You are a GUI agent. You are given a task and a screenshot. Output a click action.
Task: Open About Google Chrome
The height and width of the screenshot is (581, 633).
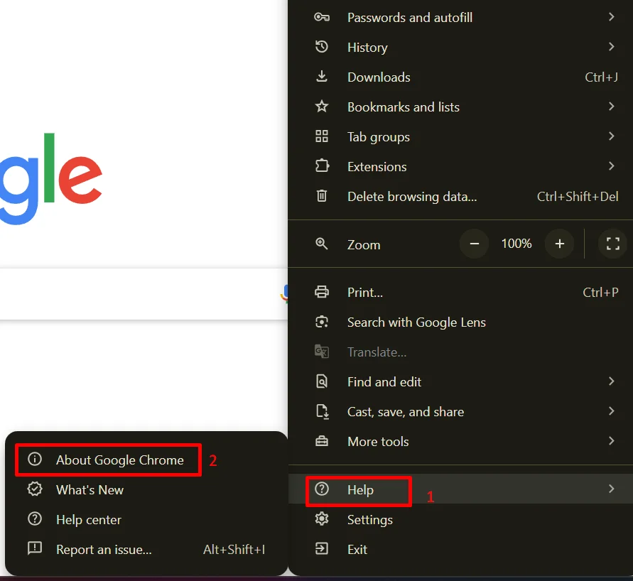tap(119, 460)
